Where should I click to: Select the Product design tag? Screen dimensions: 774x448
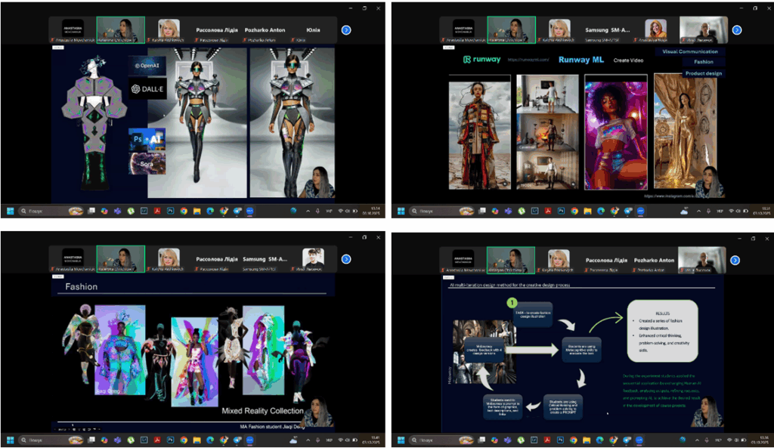click(x=704, y=73)
